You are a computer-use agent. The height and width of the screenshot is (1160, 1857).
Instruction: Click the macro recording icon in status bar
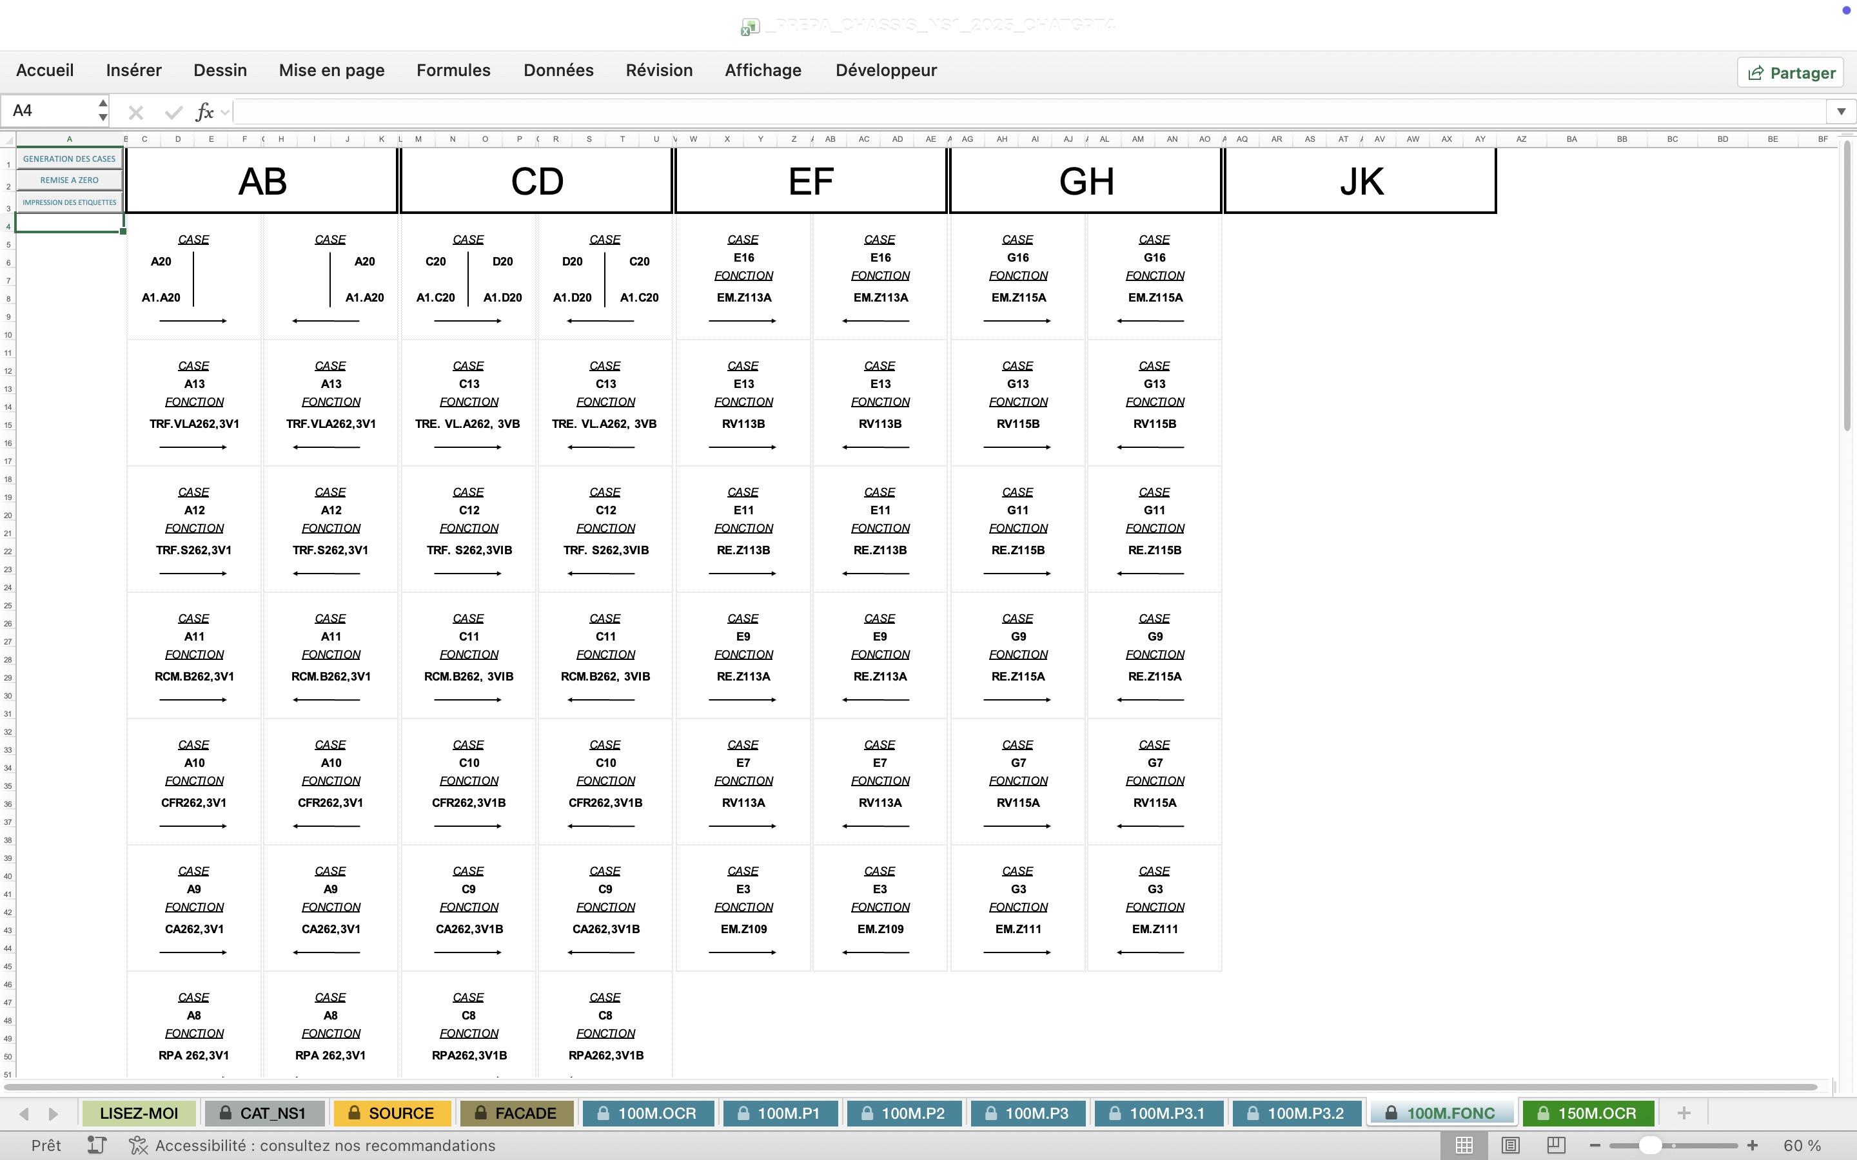click(97, 1145)
